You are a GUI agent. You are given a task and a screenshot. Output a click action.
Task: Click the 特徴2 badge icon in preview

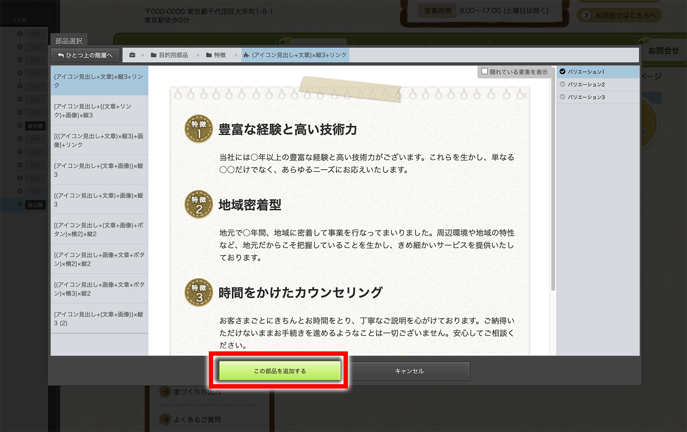coord(199,204)
